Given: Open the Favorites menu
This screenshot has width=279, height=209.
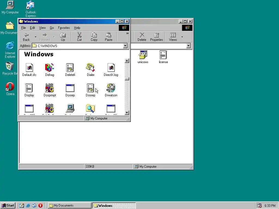Looking at the screenshot, I should pos(64,28).
